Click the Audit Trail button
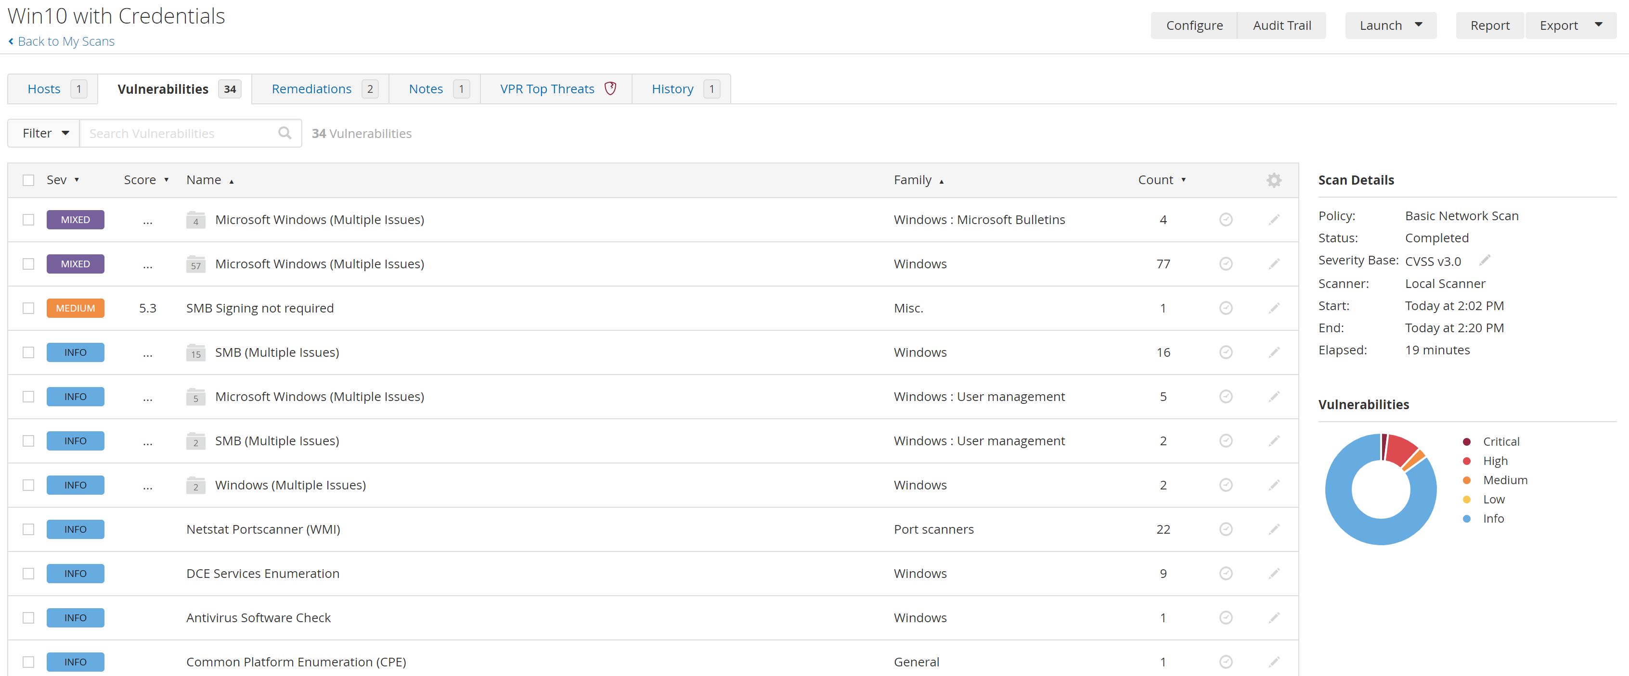1629x676 pixels. coord(1281,25)
